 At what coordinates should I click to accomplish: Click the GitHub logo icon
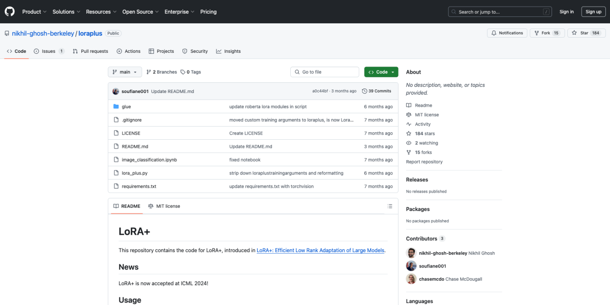pos(10,11)
